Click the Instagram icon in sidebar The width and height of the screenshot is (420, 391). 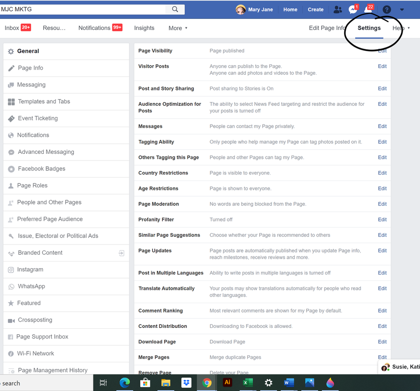point(11,270)
